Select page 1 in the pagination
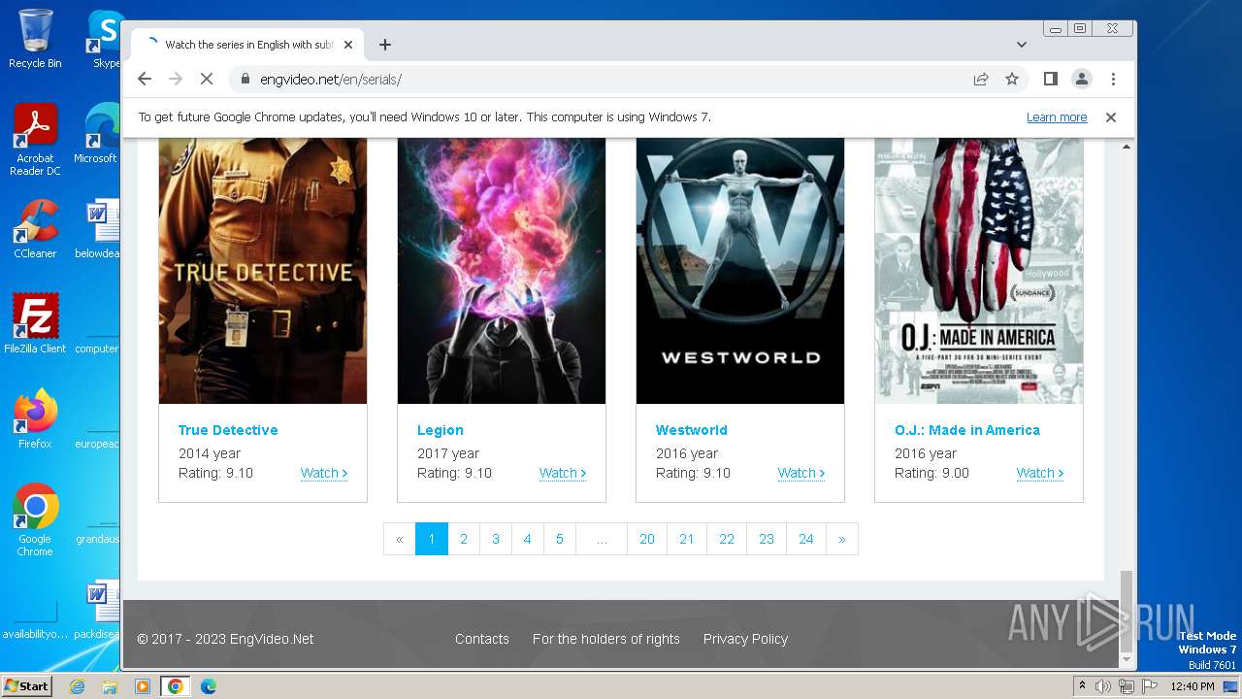Viewport: 1242px width, 699px height. [432, 539]
